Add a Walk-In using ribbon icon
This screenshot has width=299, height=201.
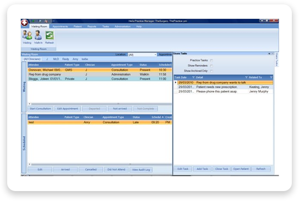click(38, 37)
